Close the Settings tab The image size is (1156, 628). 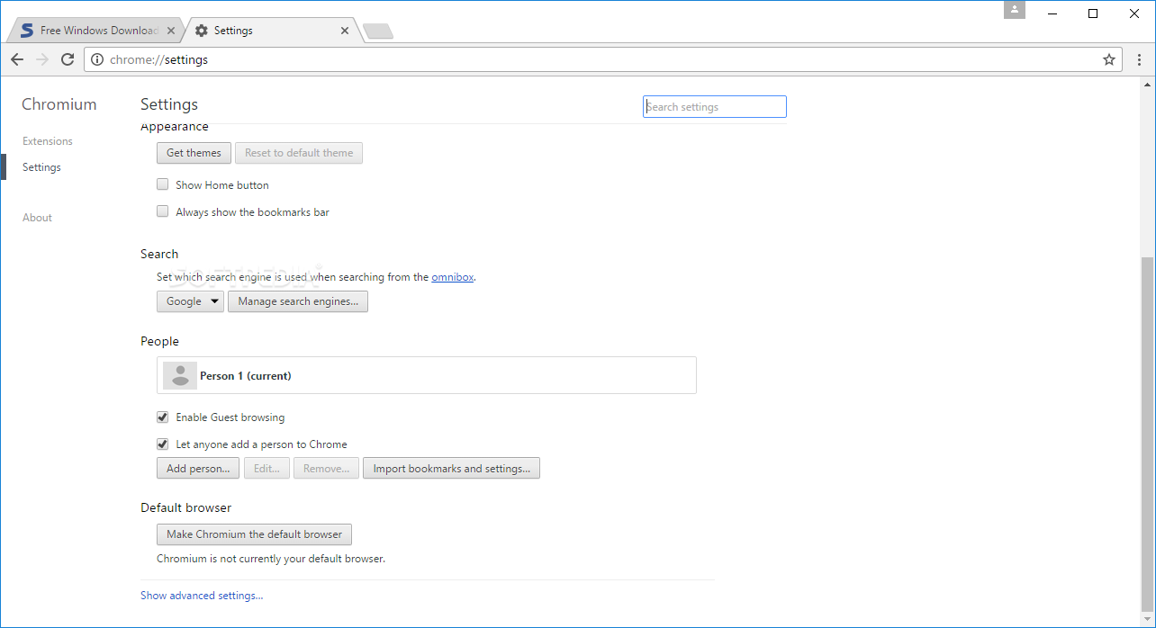(x=345, y=31)
